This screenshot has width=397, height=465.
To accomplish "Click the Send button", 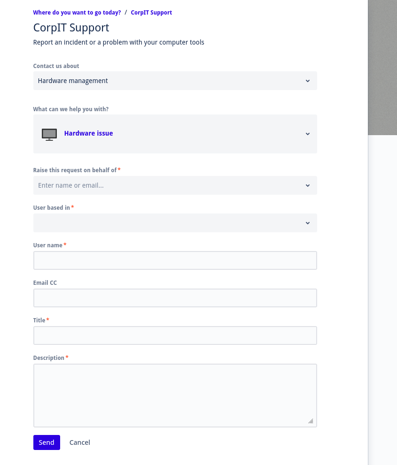I will (x=47, y=442).
